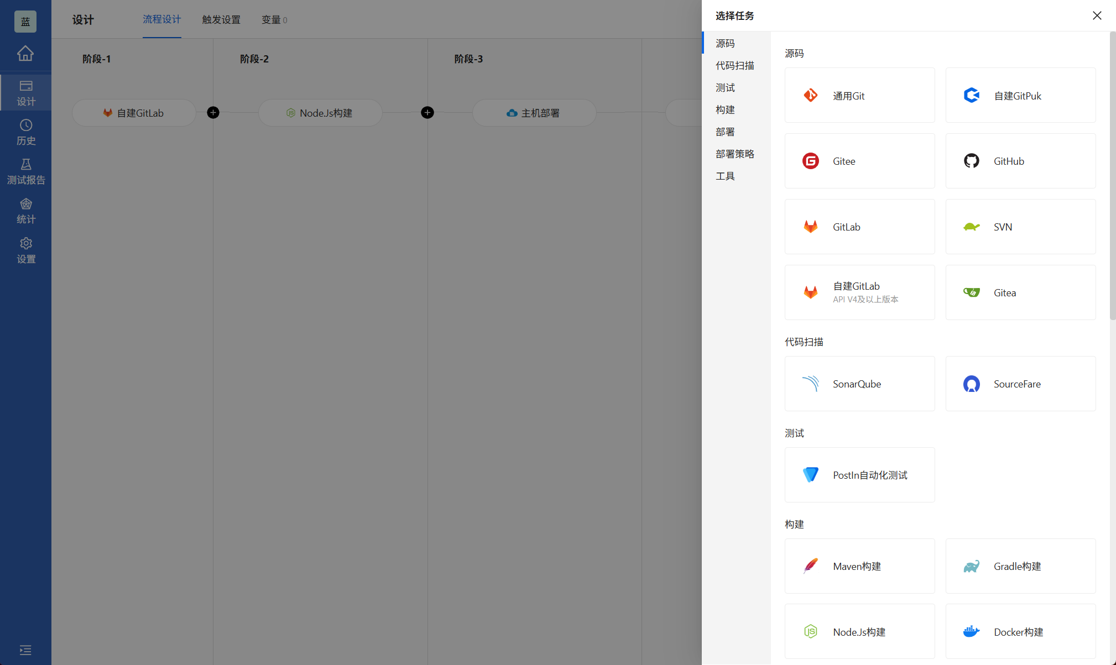Expand the sidebar collapse menu icon
The width and height of the screenshot is (1116, 665).
25,650
